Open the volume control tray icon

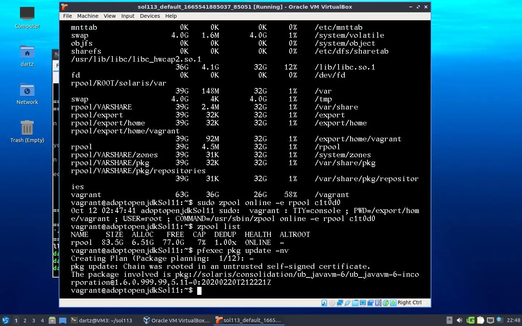click(460, 320)
